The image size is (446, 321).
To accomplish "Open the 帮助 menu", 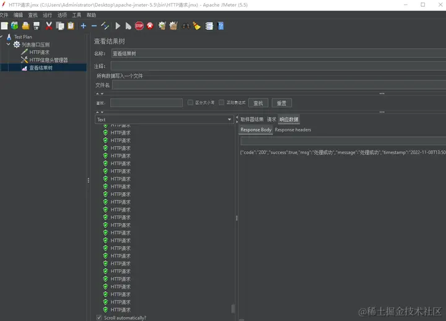I will 91,15.
